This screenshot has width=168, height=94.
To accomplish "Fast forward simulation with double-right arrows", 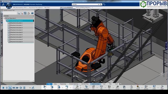I will (17, 88).
